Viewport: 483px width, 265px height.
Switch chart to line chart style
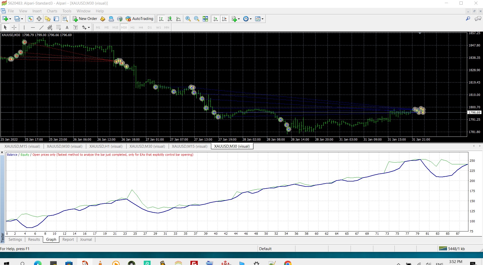click(178, 19)
